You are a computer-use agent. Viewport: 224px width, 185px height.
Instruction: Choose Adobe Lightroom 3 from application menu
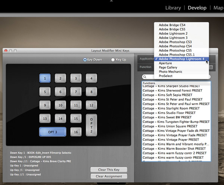(x=181, y=38)
